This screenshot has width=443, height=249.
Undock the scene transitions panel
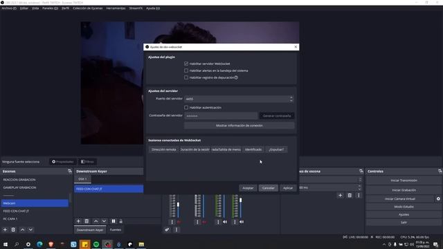(361, 172)
